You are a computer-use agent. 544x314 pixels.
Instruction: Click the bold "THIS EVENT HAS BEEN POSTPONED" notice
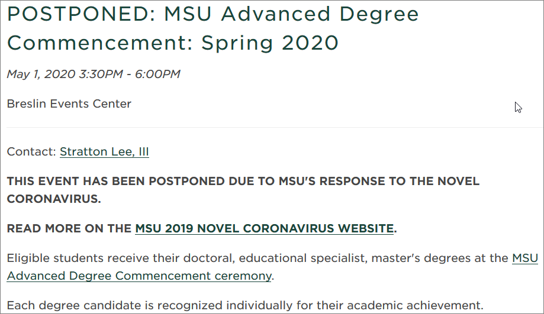[x=118, y=181]
